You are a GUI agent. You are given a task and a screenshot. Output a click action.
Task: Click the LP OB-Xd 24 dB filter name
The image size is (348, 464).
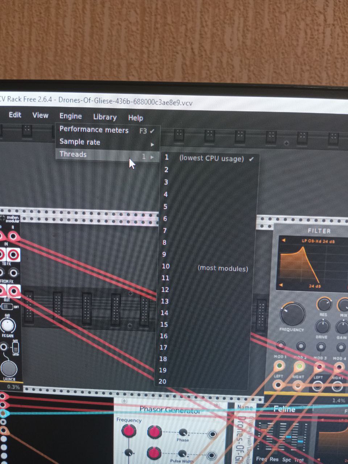pos(318,241)
